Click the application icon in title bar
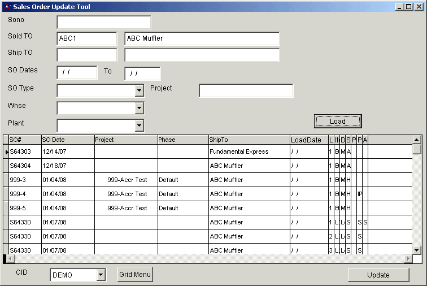Image resolution: width=427 pixels, height=286 pixels. pyautogui.click(x=7, y=7)
